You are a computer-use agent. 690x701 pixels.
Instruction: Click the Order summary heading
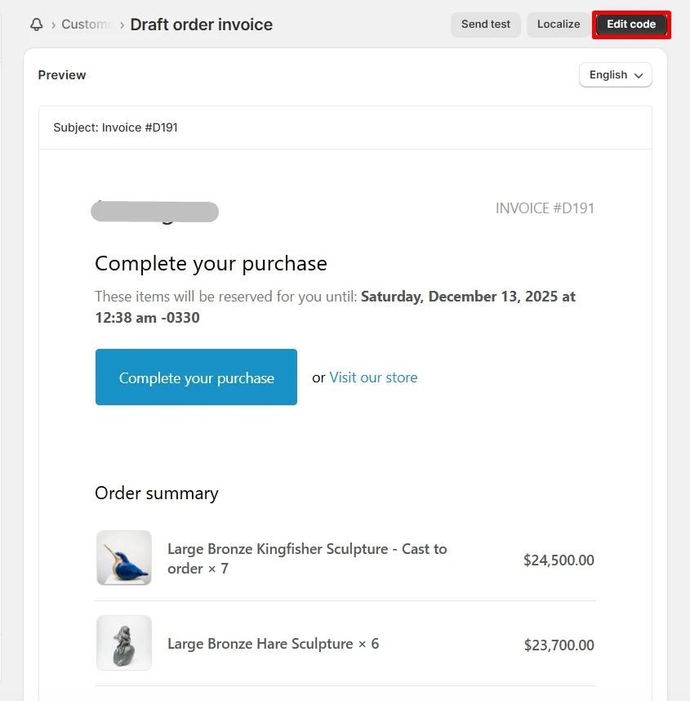157,493
